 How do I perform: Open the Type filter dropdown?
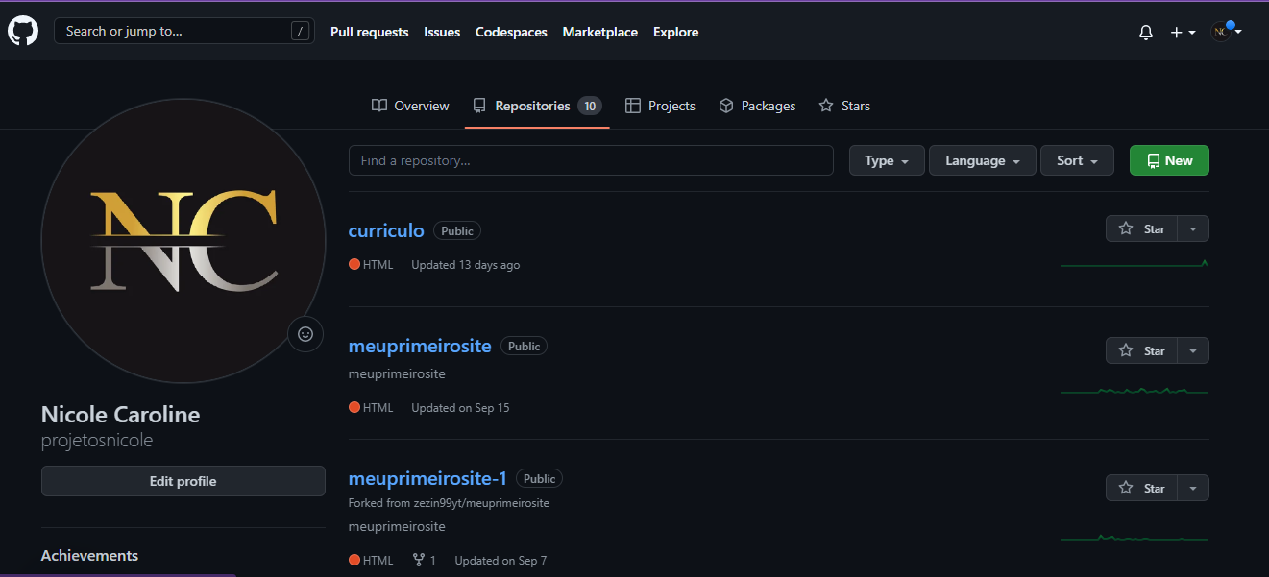click(x=886, y=160)
